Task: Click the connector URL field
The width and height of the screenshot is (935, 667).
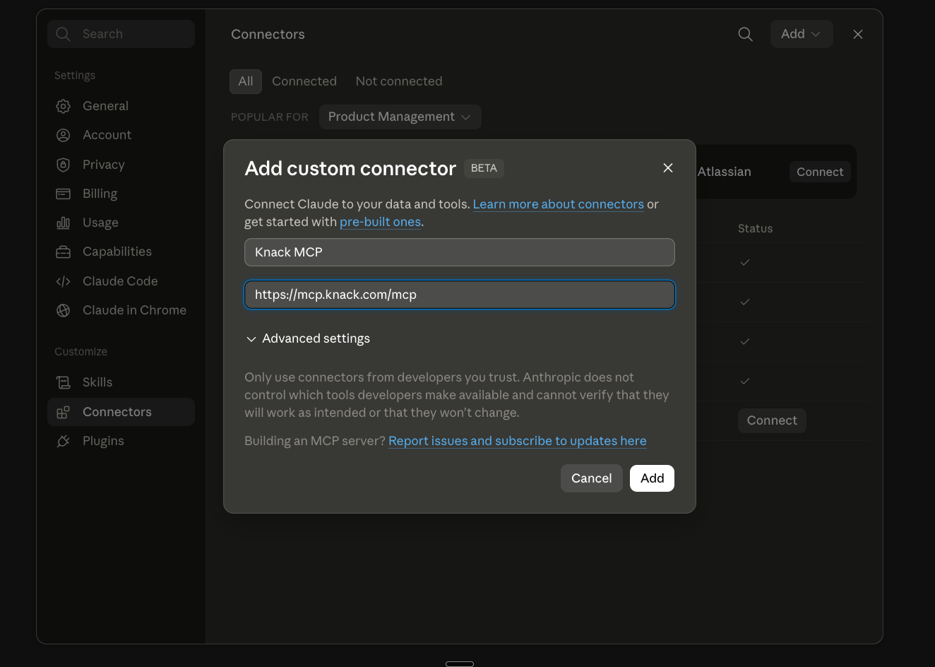Action: tap(460, 295)
